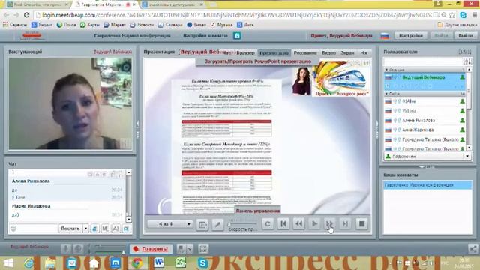Click the reload presentation icon
This screenshot has width=480, height=270.
268,224
